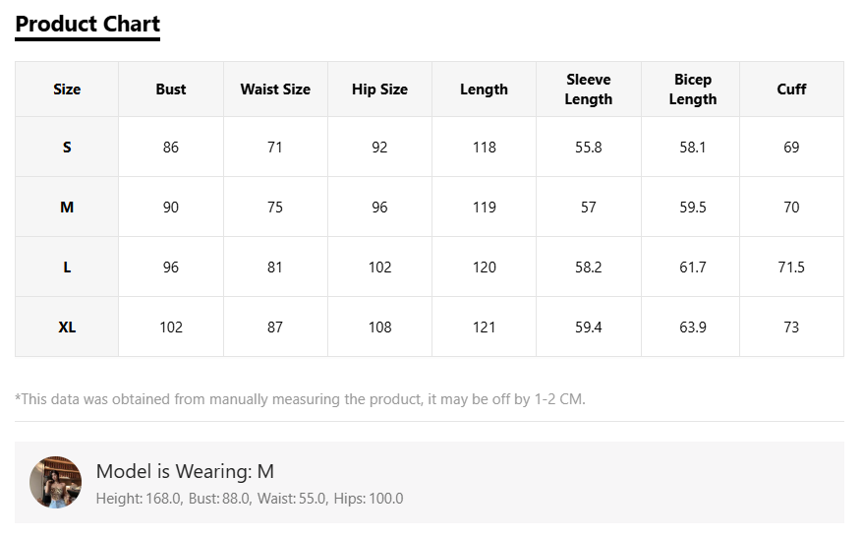The image size is (863, 536).
Task: Select the Cuff column header
Action: 791,89
